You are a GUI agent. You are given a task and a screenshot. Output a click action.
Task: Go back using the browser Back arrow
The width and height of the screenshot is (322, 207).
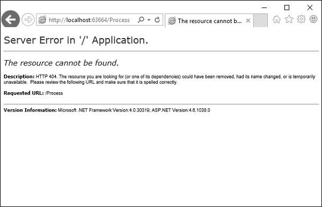[11, 19]
